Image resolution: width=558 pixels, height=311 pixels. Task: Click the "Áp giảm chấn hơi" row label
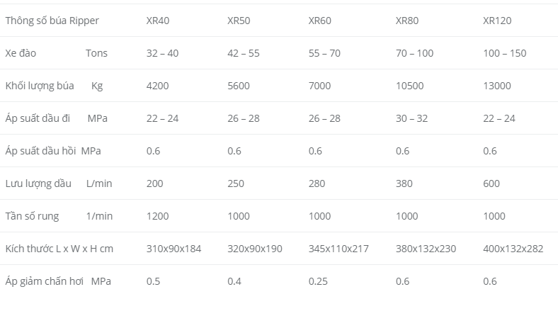tap(45, 281)
